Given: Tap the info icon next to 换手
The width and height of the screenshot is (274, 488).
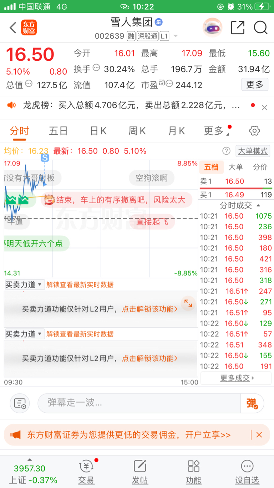Looking at the screenshot, I should tap(96, 68).
